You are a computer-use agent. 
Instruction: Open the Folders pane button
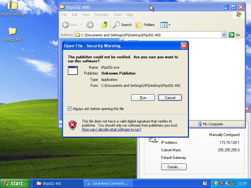[145, 25]
